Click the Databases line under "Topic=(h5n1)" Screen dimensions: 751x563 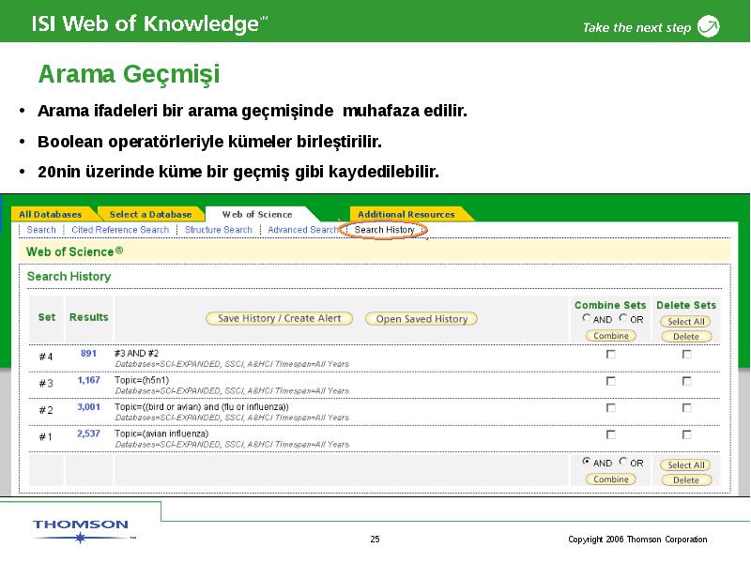pos(232,390)
